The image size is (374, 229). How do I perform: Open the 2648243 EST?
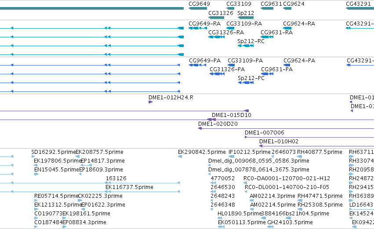[222, 196]
